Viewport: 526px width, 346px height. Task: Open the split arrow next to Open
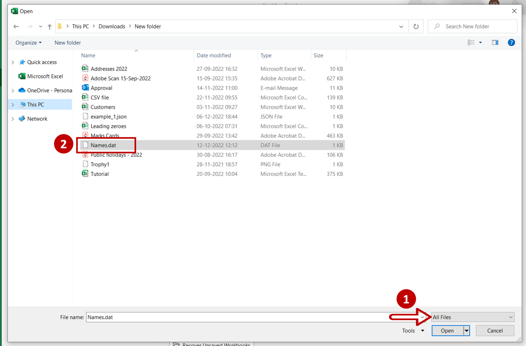pyautogui.click(x=466, y=331)
